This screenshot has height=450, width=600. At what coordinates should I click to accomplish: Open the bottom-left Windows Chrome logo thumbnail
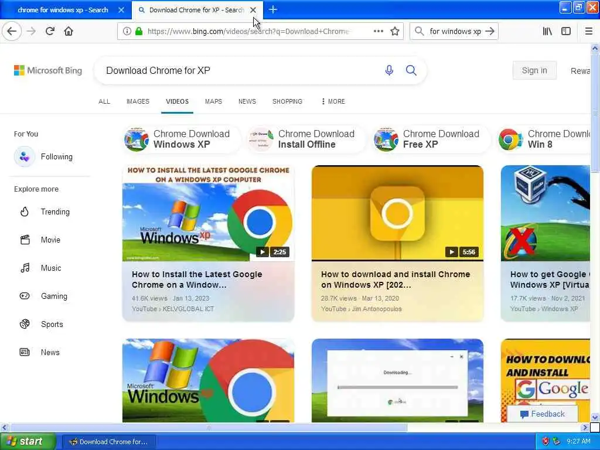pyautogui.click(x=208, y=381)
